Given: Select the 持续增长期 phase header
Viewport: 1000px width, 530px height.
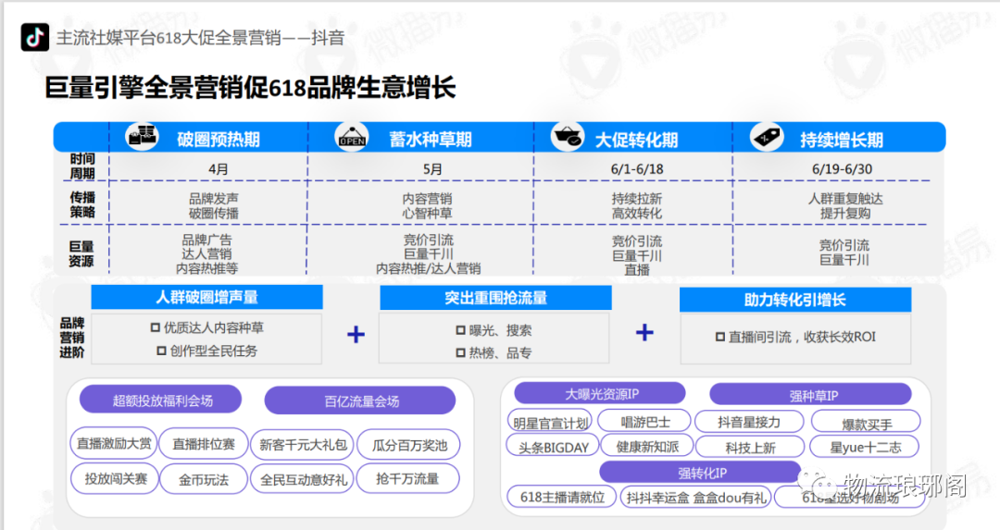Looking at the screenshot, I should (x=842, y=141).
